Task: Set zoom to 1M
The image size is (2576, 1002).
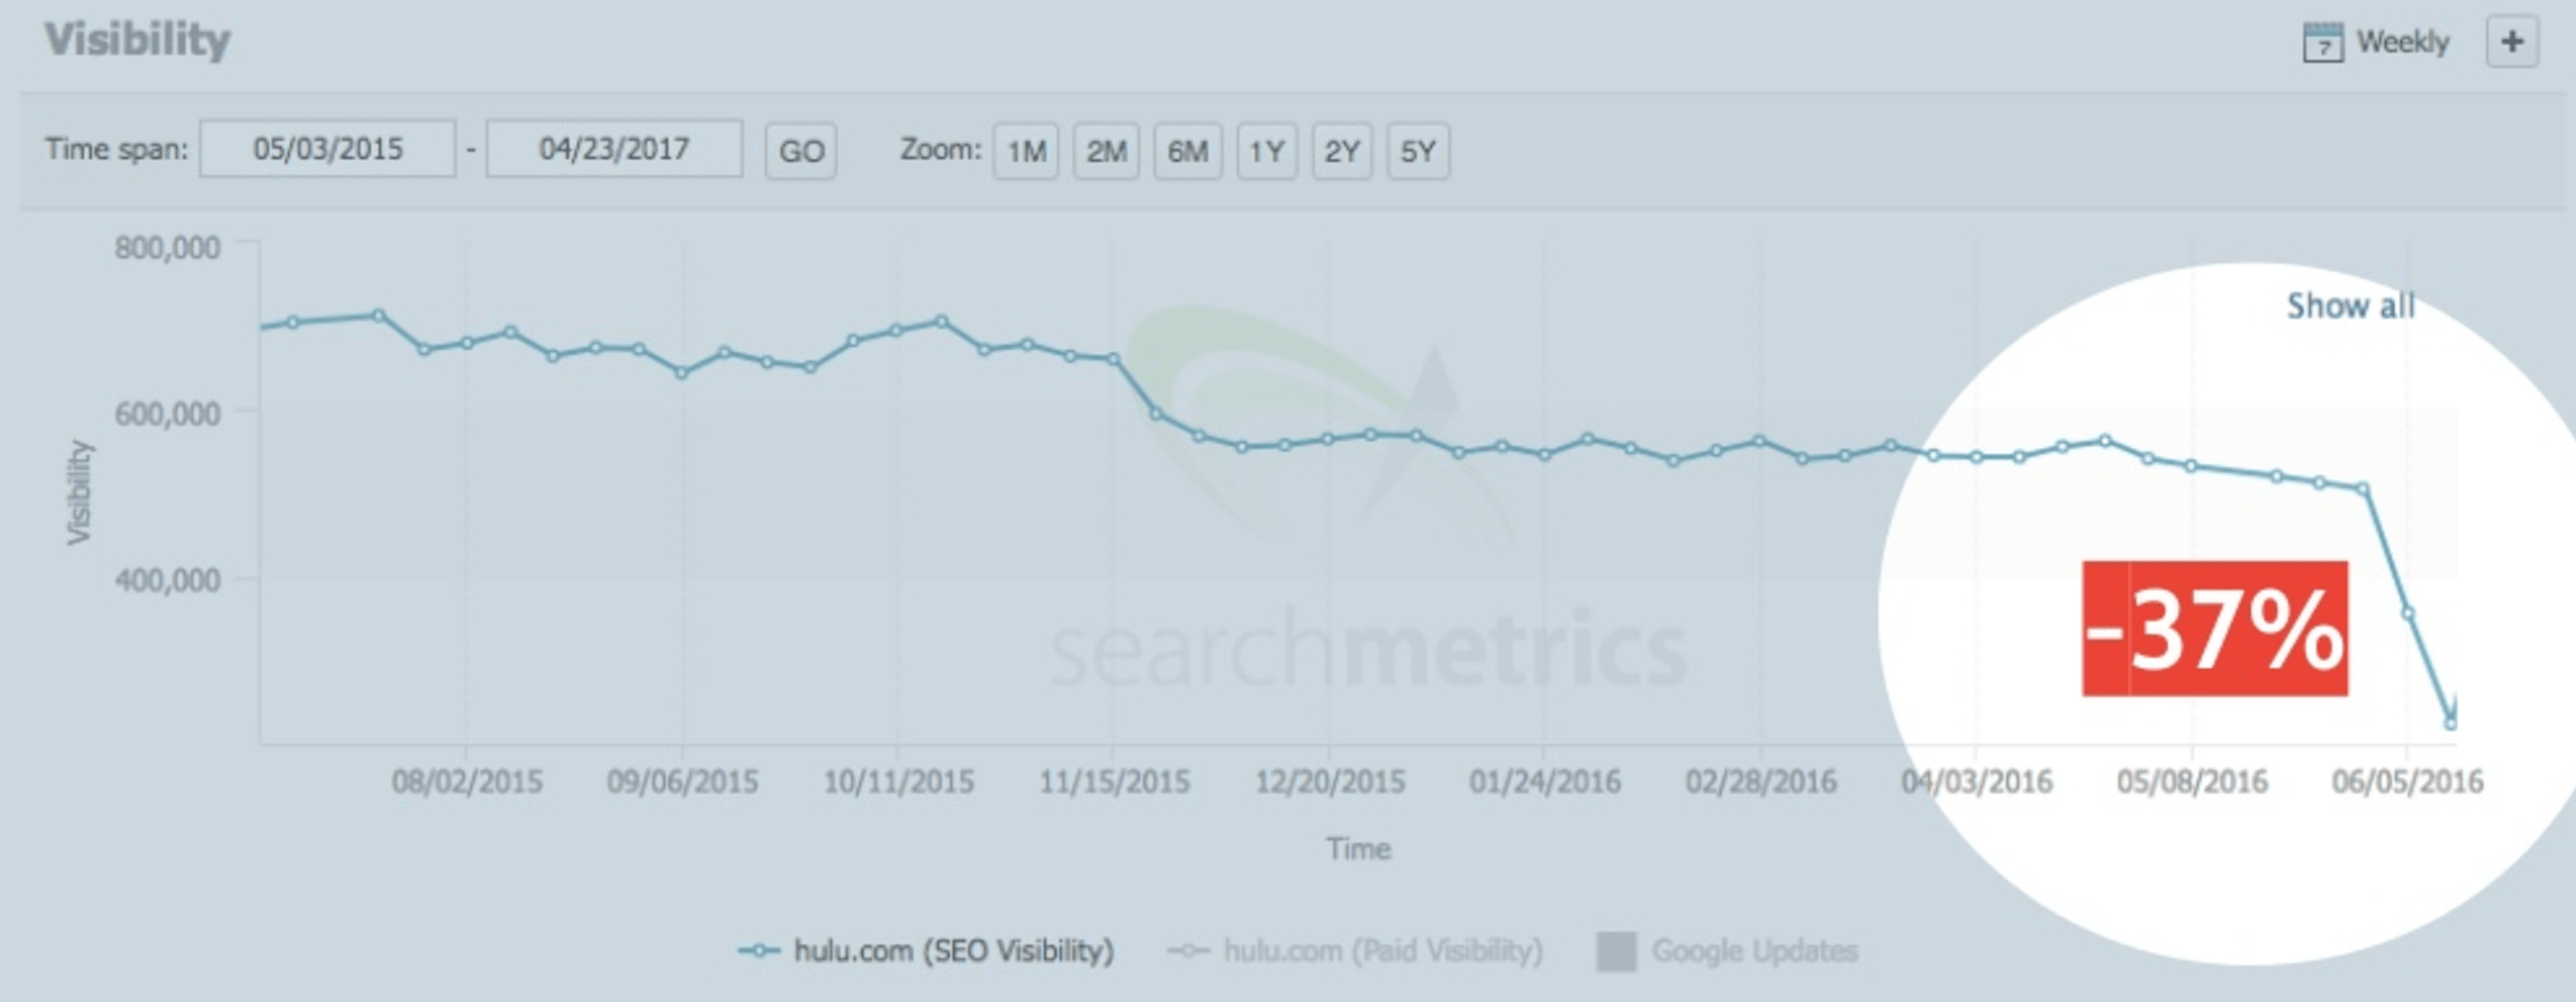Action: click(x=1025, y=151)
